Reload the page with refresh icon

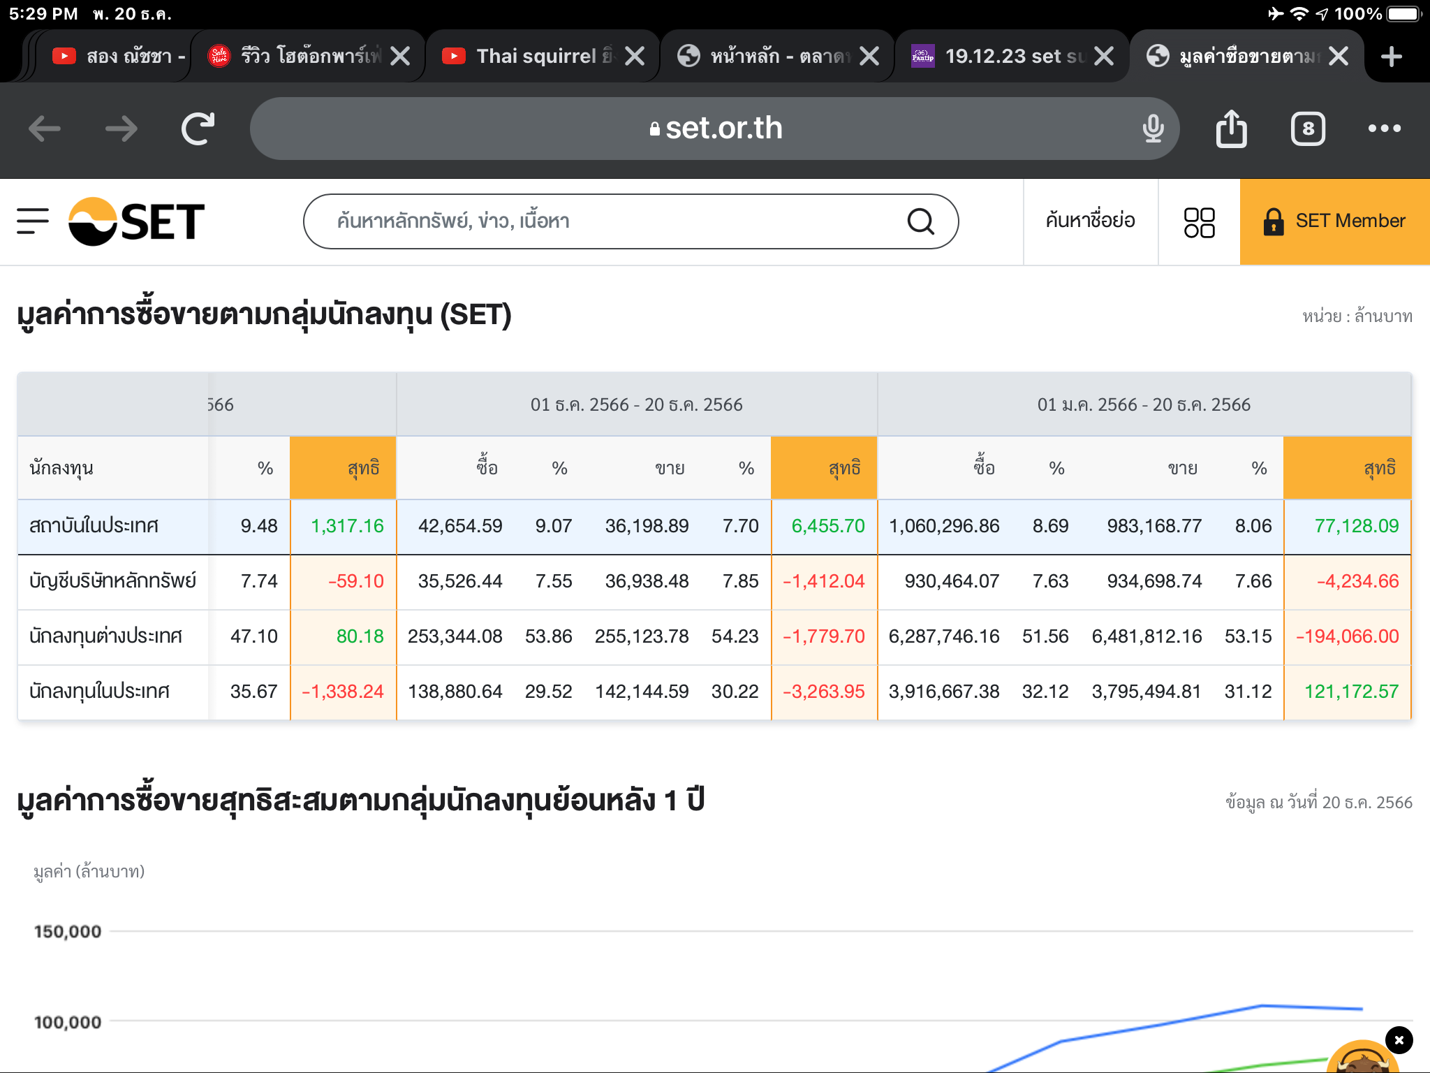pos(198,129)
